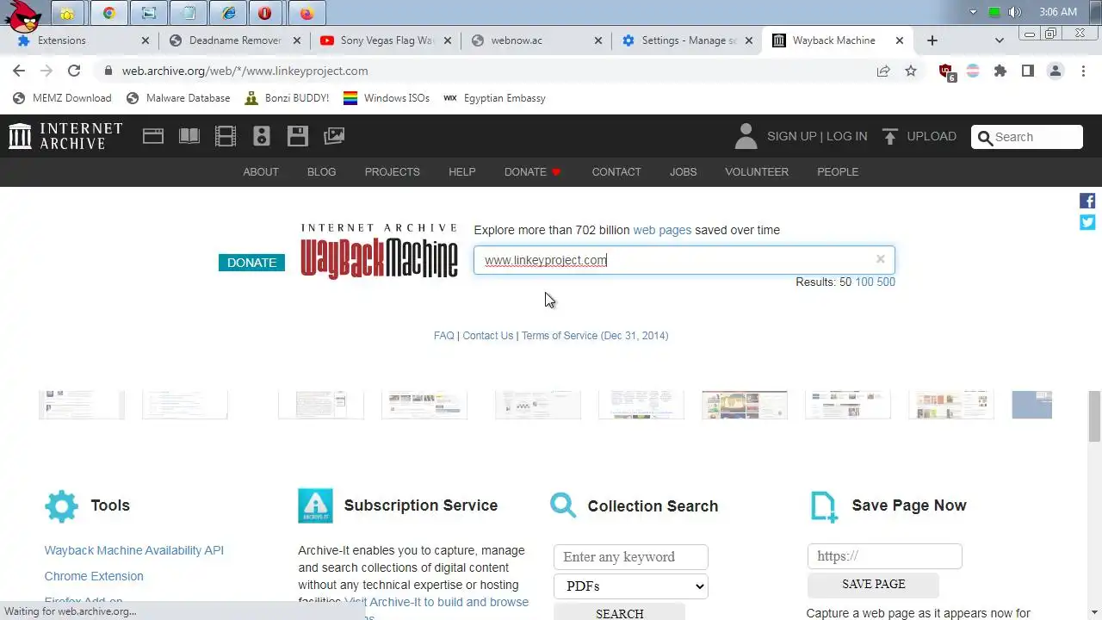Screen dimensions: 1102x620
Task: Open the PROJECTS menu item
Action: tap(393, 172)
